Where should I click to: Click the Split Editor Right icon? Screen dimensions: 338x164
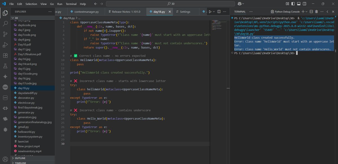219,12
